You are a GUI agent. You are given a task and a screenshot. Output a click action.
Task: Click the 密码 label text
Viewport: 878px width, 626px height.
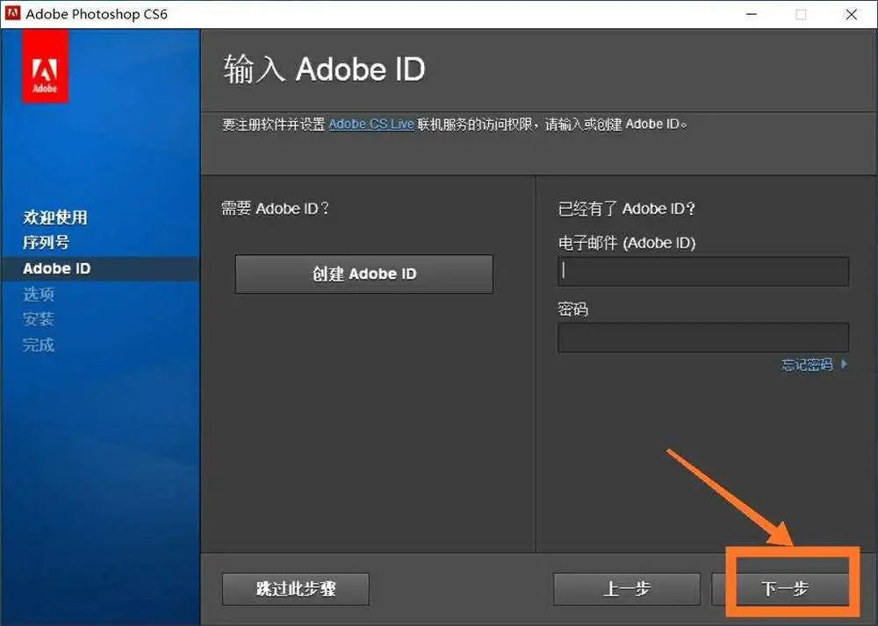tap(572, 309)
